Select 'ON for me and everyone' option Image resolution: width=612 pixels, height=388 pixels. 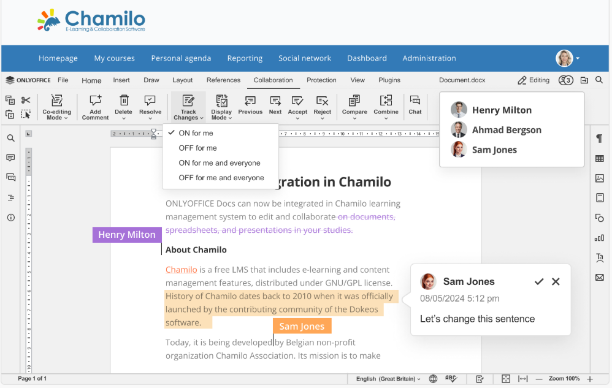tap(221, 162)
